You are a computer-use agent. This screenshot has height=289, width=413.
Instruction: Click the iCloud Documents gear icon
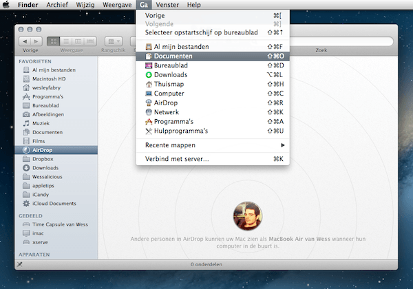click(26, 204)
